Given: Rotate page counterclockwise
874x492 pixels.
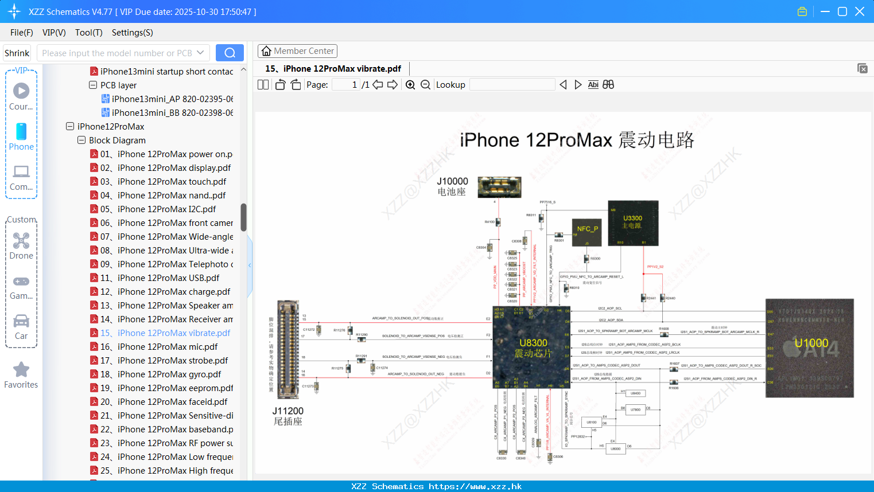Looking at the screenshot, I should tap(280, 85).
